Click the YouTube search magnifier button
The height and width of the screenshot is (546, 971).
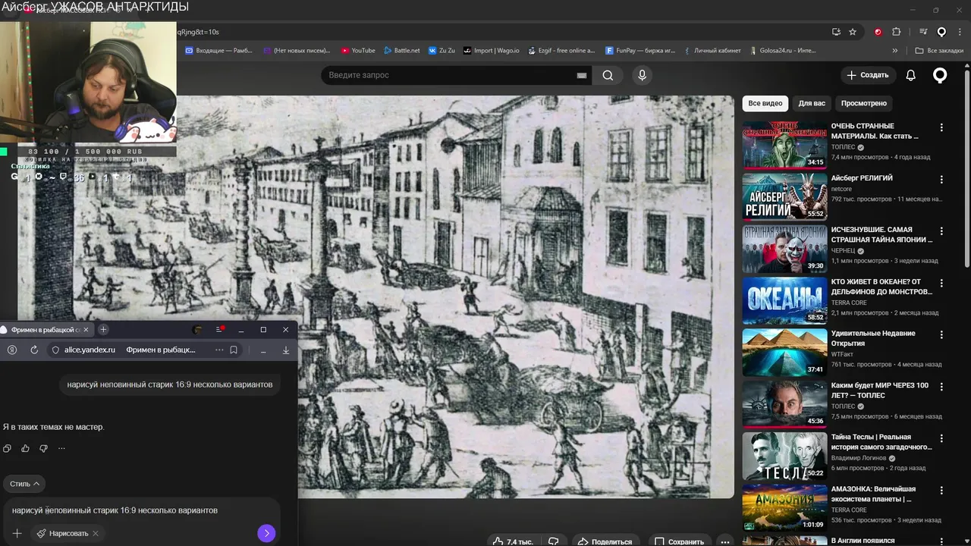coord(608,75)
